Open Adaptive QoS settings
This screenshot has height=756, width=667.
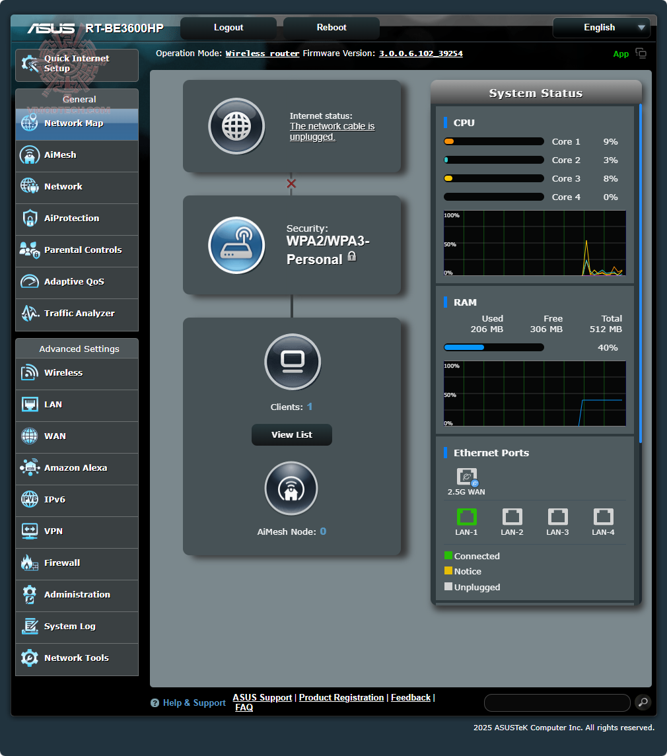(77, 282)
